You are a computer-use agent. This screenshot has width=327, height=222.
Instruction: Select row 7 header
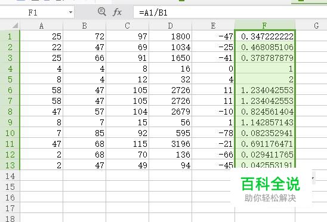[10, 101]
